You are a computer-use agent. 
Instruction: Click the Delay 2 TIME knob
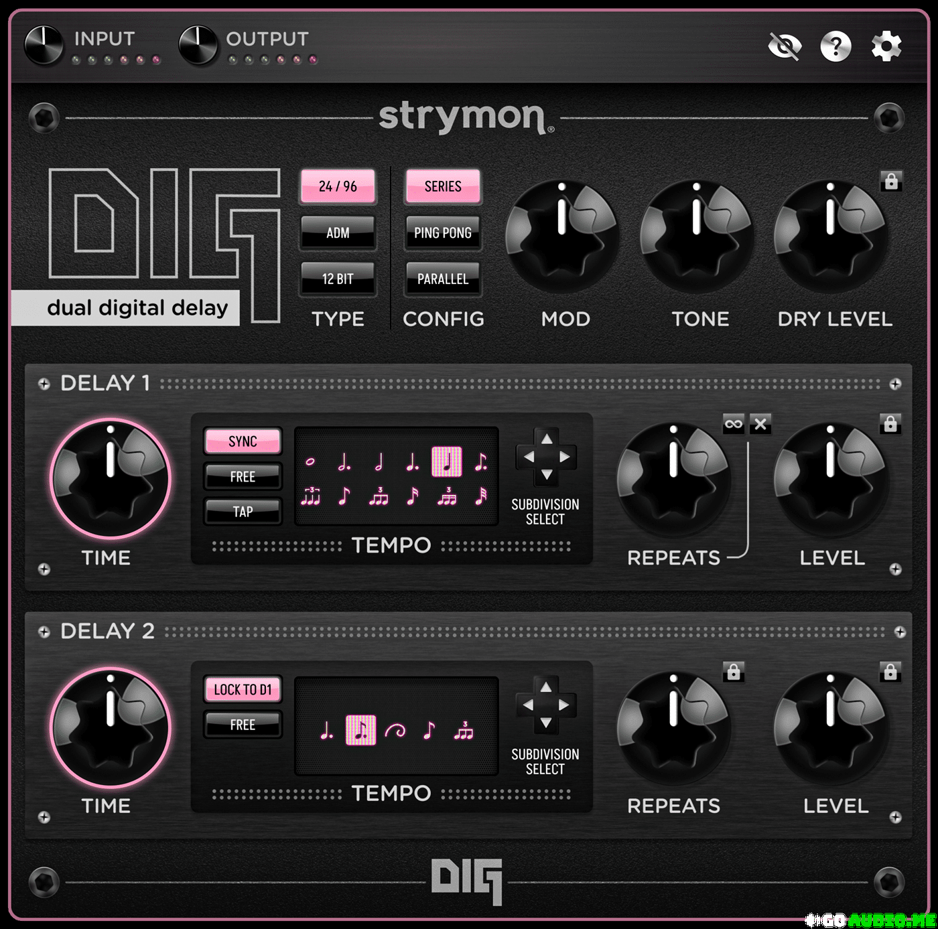(x=111, y=727)
